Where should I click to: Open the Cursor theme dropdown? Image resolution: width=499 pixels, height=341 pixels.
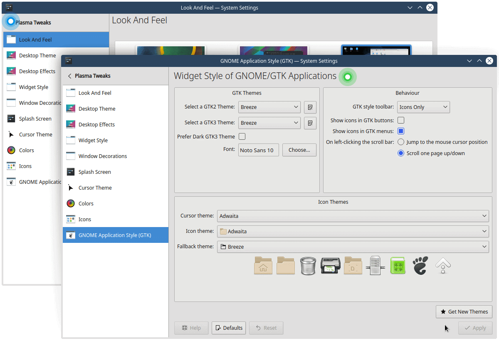353,216
